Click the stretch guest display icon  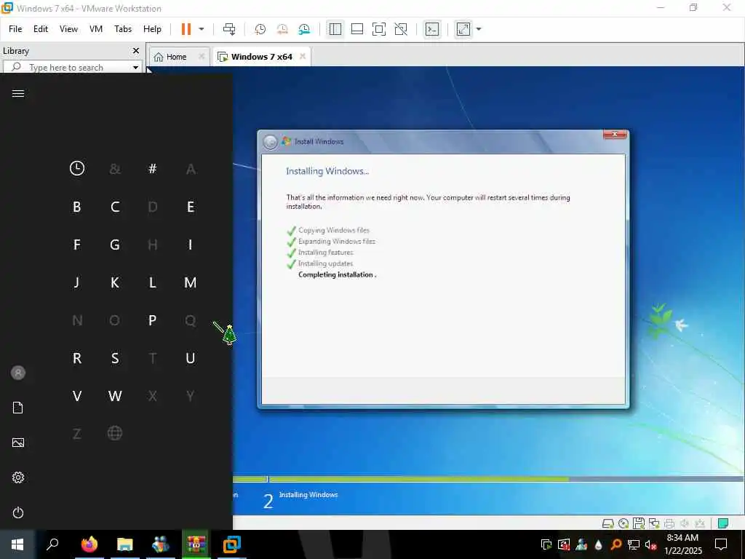point(463,29)
